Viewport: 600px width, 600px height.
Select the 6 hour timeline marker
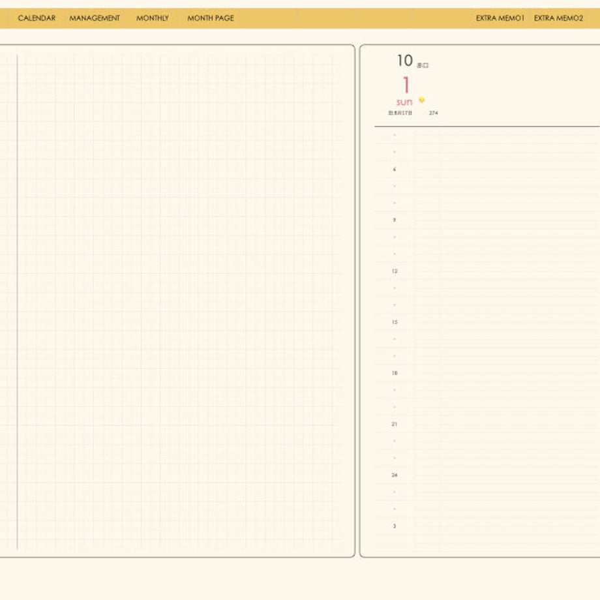point(395,169)
